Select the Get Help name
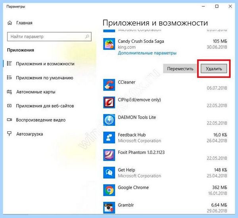The width and height of the screenshot is (238, 218). click(x=127, y=170)
